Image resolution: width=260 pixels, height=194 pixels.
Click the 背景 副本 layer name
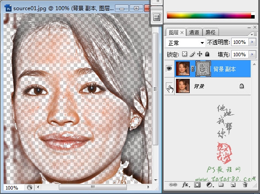[x=225, y=69]
